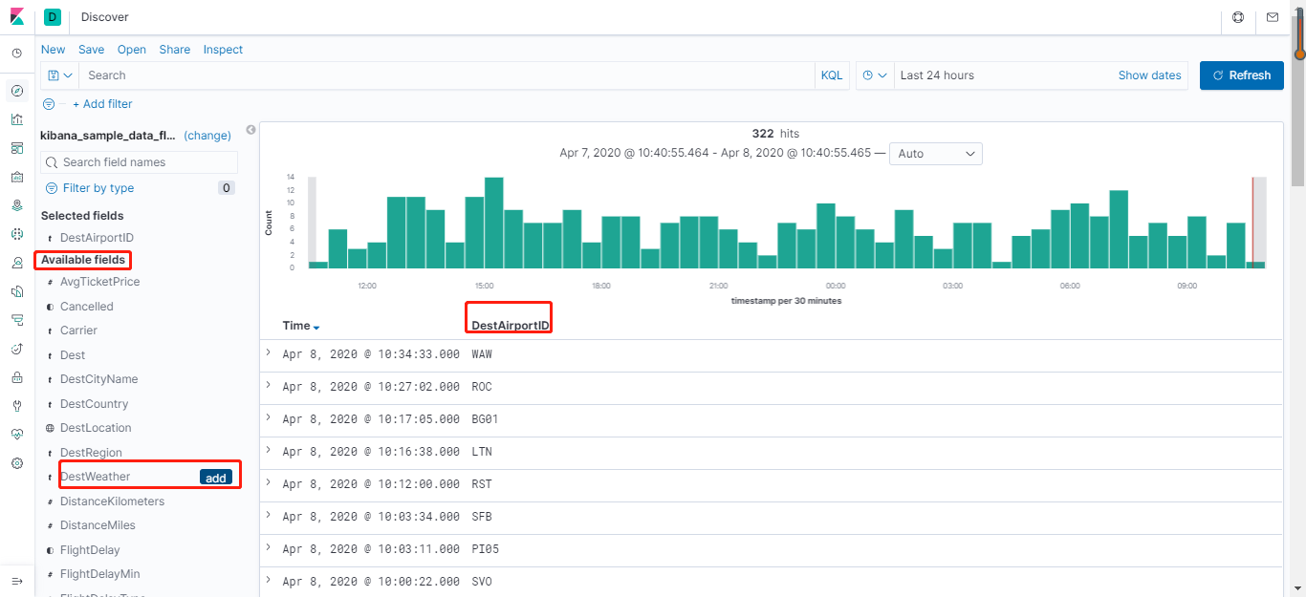Open the Recently viewed clock icon
The height and width of the screenshot is (597, 1306).
pos(16,53)
